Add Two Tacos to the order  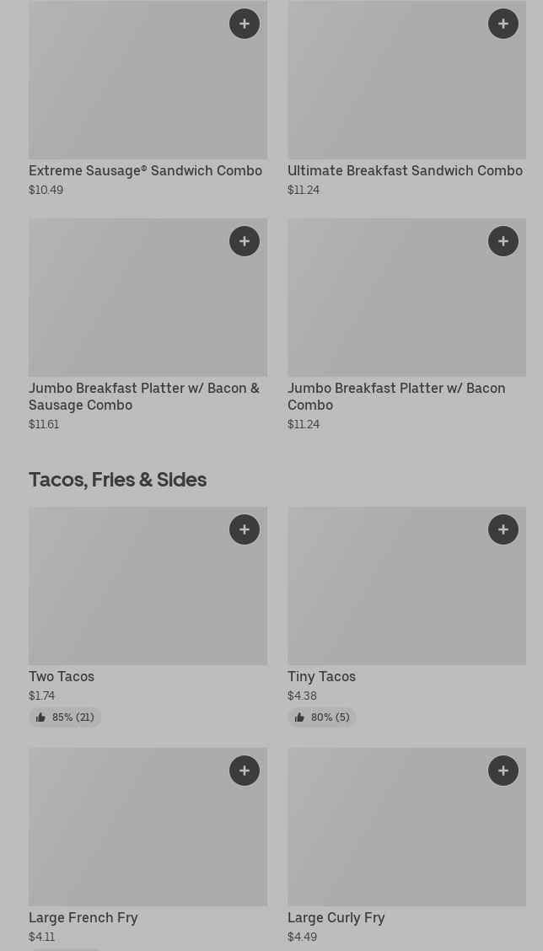[x=245, y=529]
